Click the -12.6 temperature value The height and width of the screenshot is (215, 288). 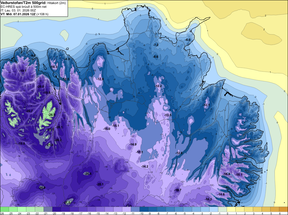[x=179, y=153]
